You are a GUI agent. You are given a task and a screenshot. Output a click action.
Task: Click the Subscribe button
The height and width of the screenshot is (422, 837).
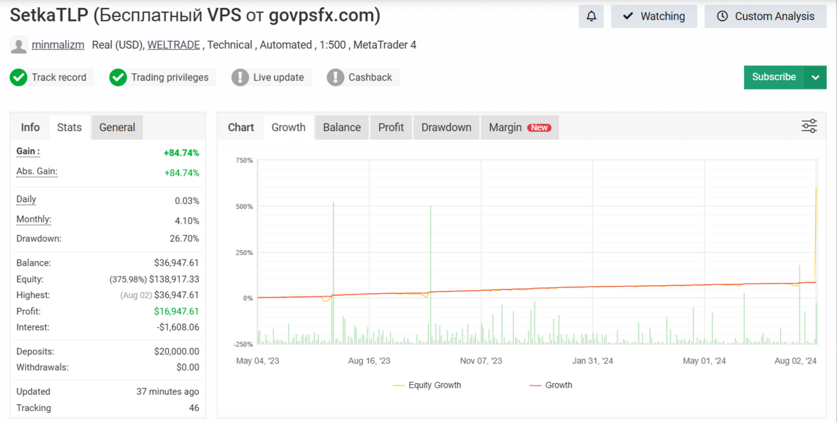(774, 77)
